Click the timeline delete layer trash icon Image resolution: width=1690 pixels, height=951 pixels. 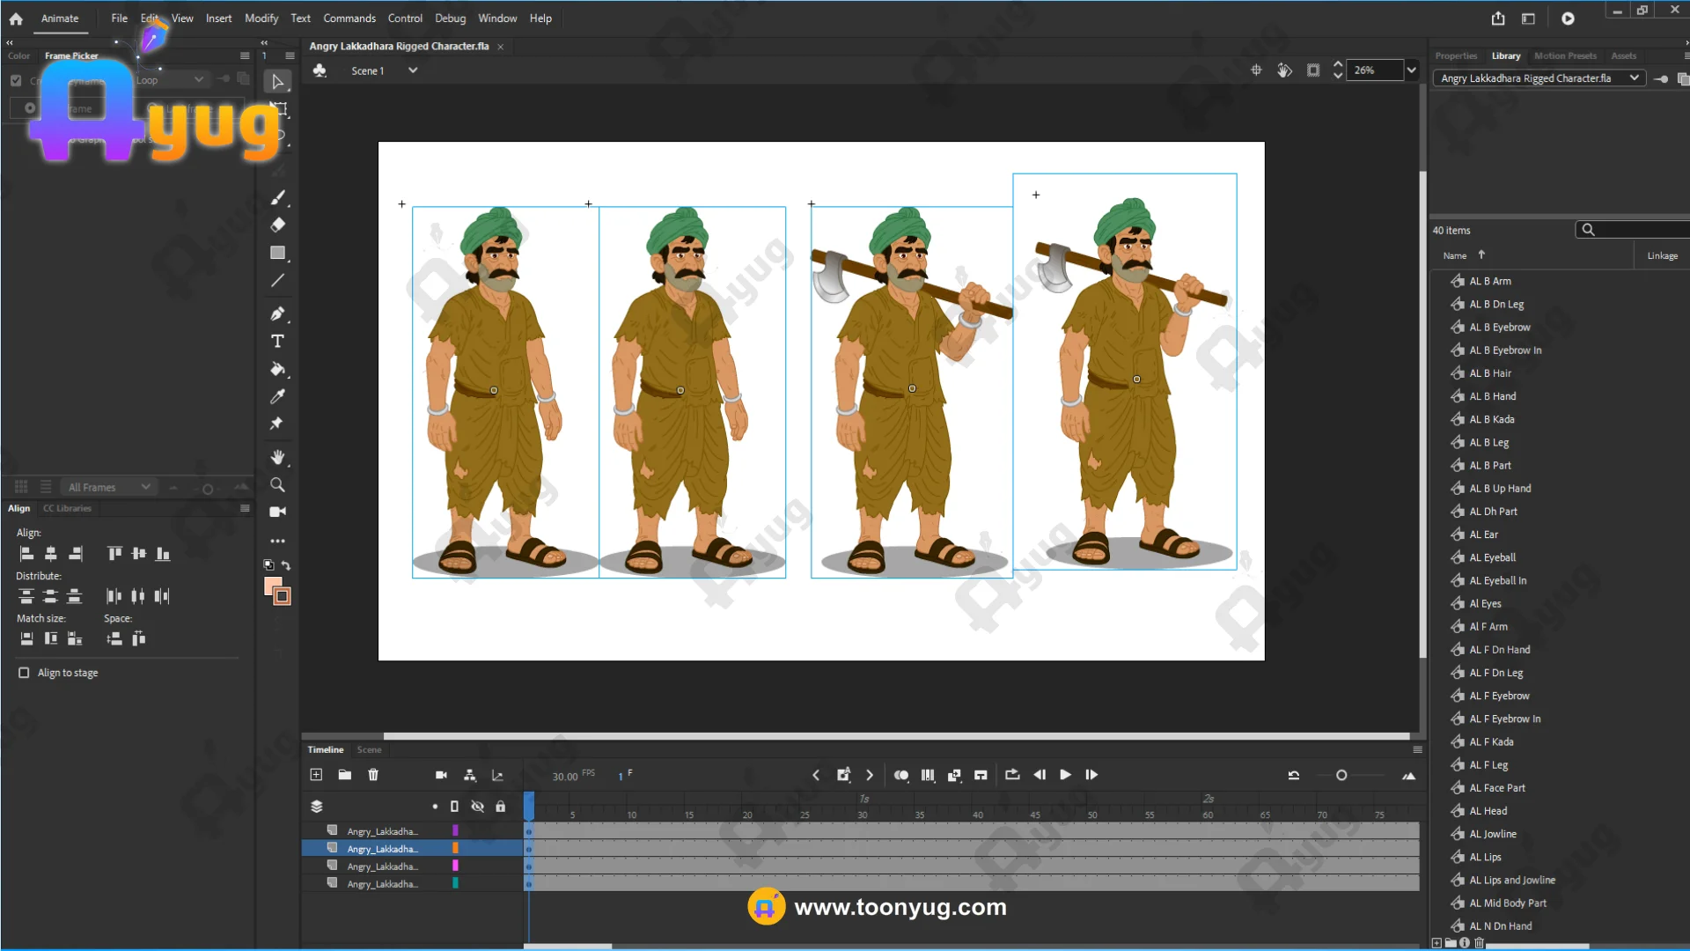point(373,775)
